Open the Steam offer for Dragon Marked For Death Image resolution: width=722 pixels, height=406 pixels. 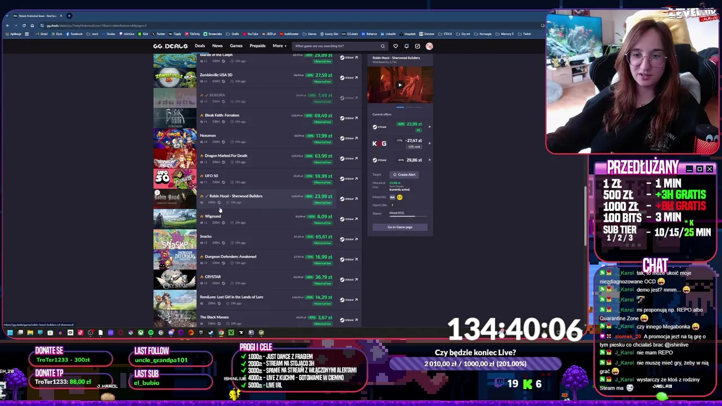349,158
